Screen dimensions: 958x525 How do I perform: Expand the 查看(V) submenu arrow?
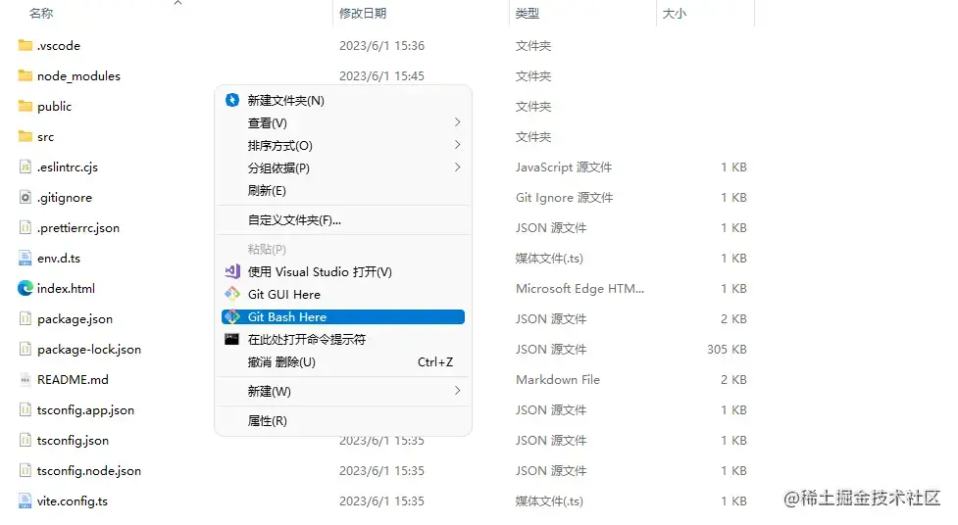pyautogui.click(x=458, y=122)
